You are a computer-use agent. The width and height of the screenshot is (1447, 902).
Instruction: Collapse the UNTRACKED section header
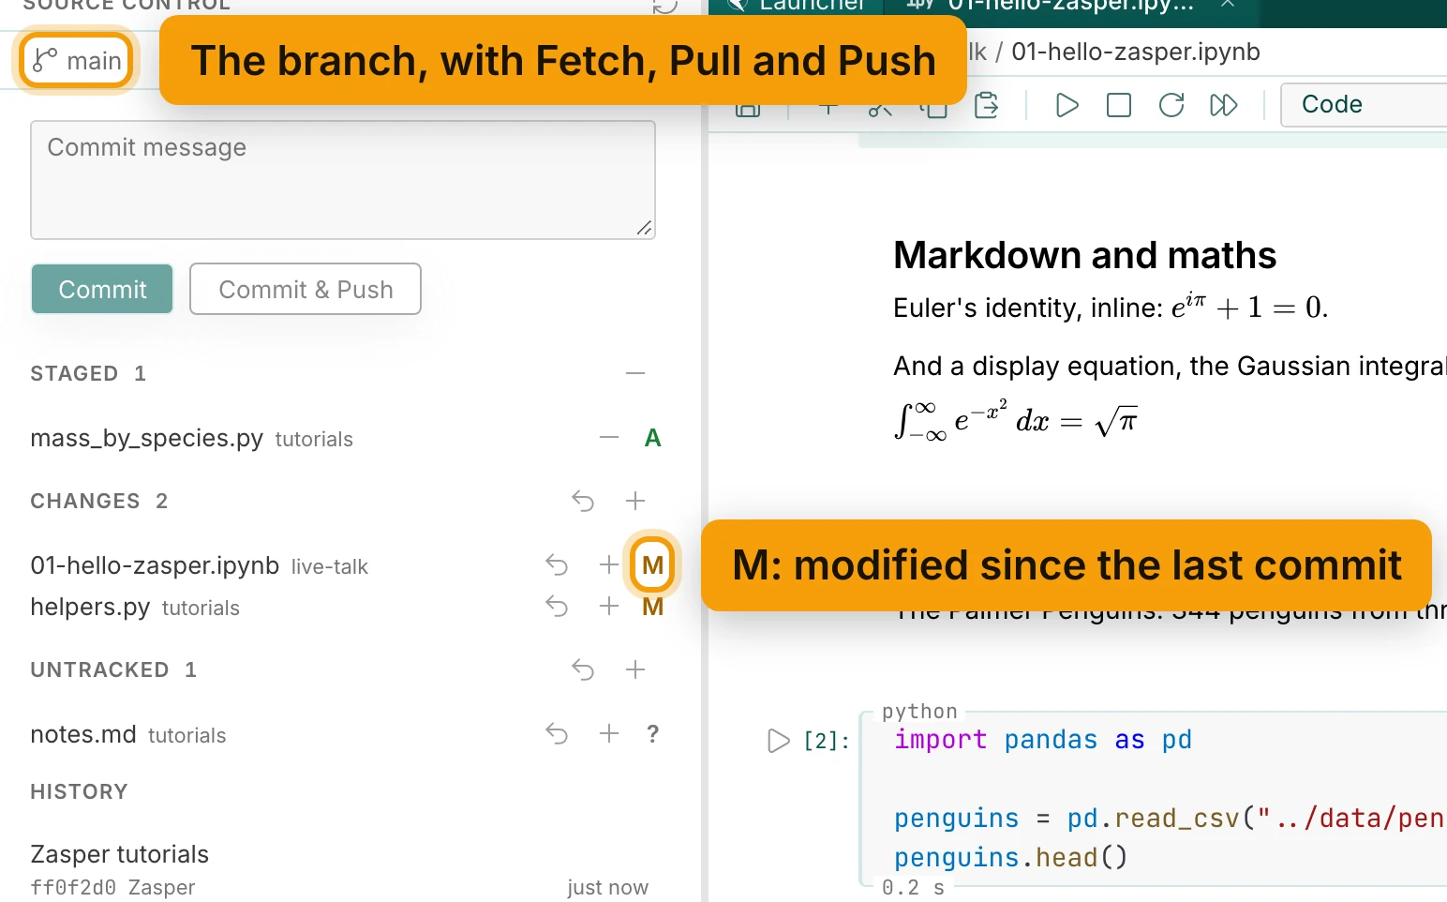point(113,669)
